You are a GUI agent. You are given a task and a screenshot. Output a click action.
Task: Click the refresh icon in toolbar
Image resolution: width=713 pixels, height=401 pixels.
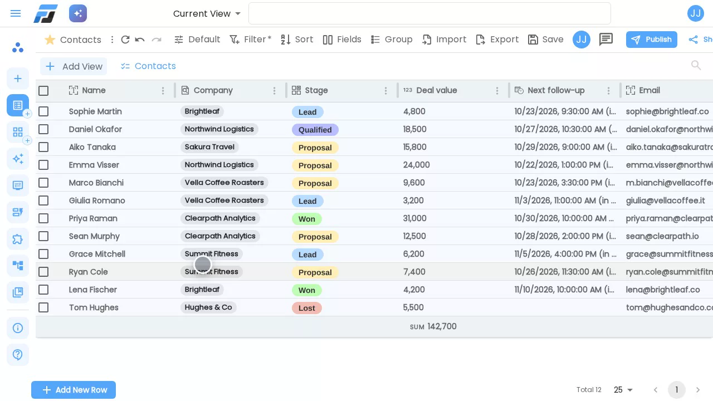(125, 40)
